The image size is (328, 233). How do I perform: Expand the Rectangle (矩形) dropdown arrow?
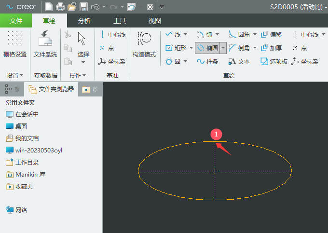tap(191, 48)
